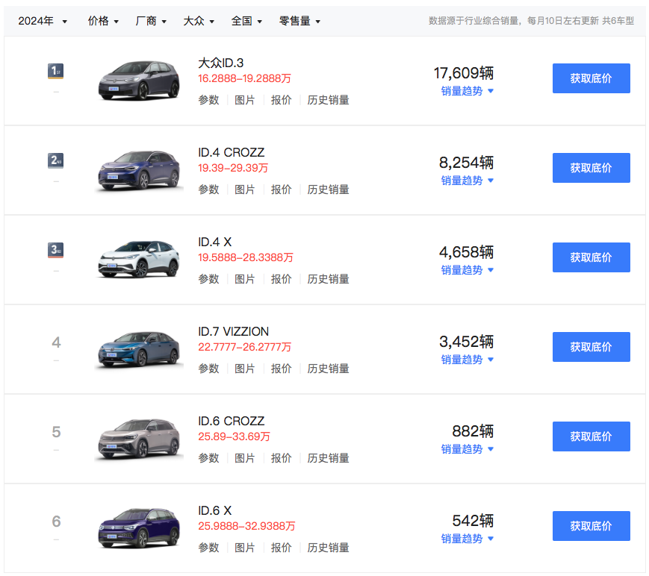Image resolution: width=649 pixels, height=576 pixels.
Task: Click the 1st place rank badge
Action: pos(55,71)
